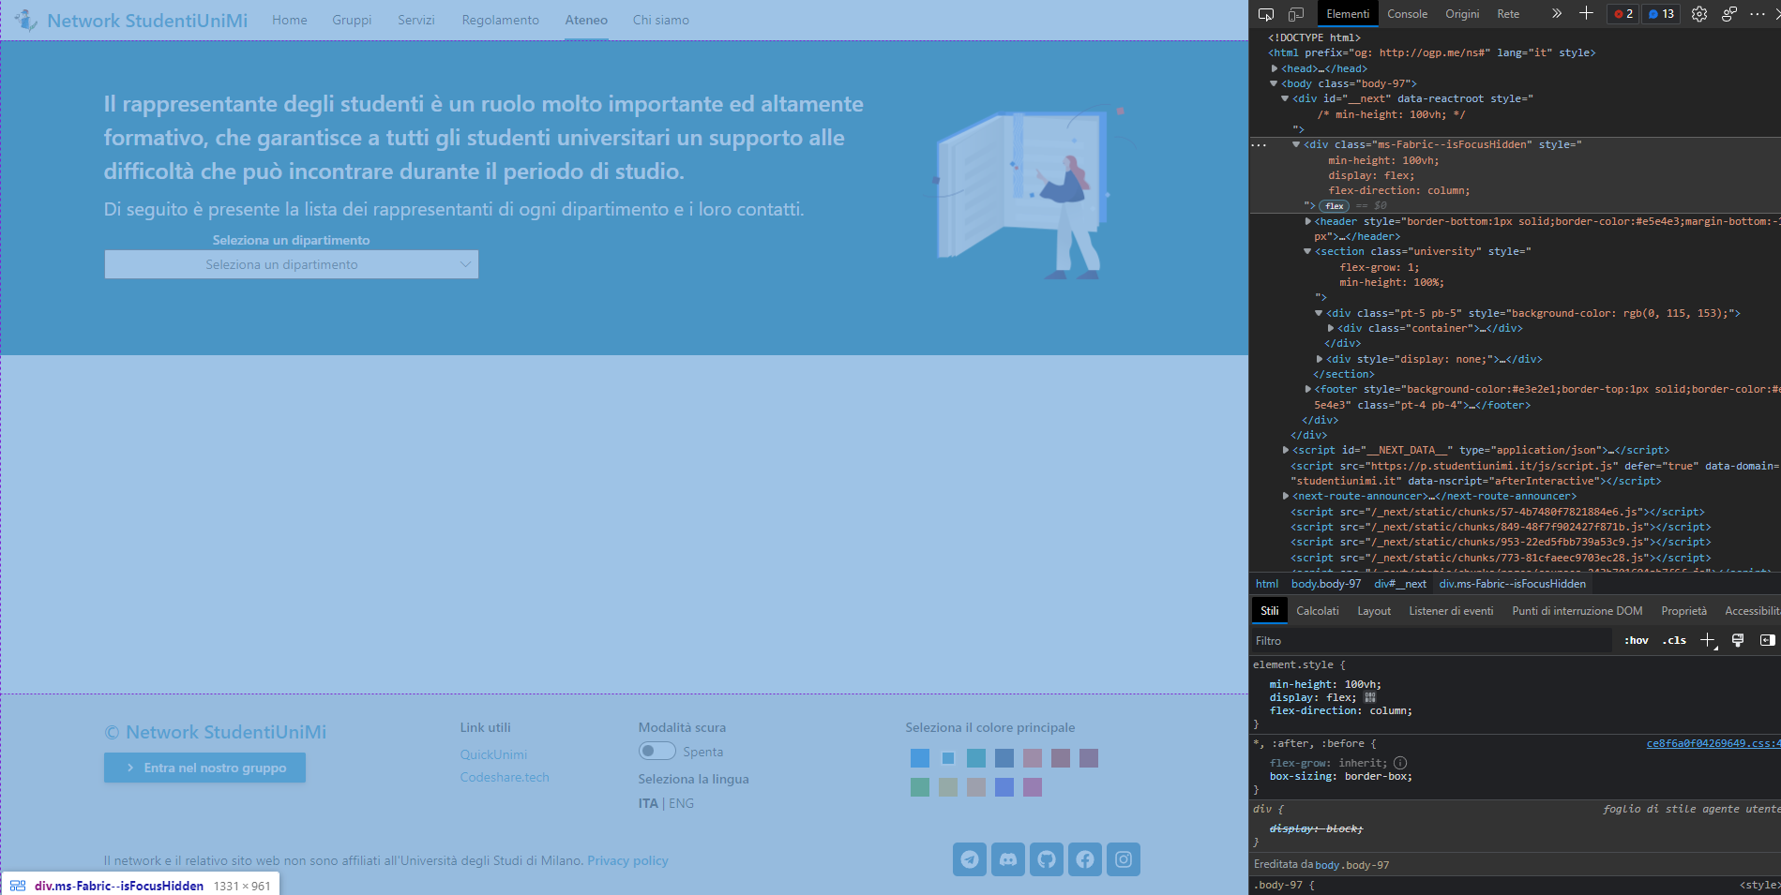Expand the div class container node
The height and width of the screenshot is (895, 1781).
(x=1331, y=328)
